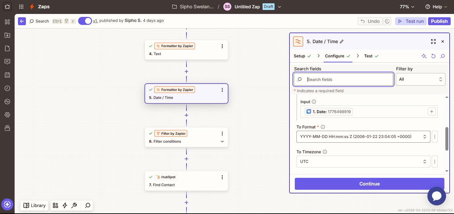Open menu for step 6 Filter conditions
The height and width of the screenshot is (214, 454).
point(222,133)
